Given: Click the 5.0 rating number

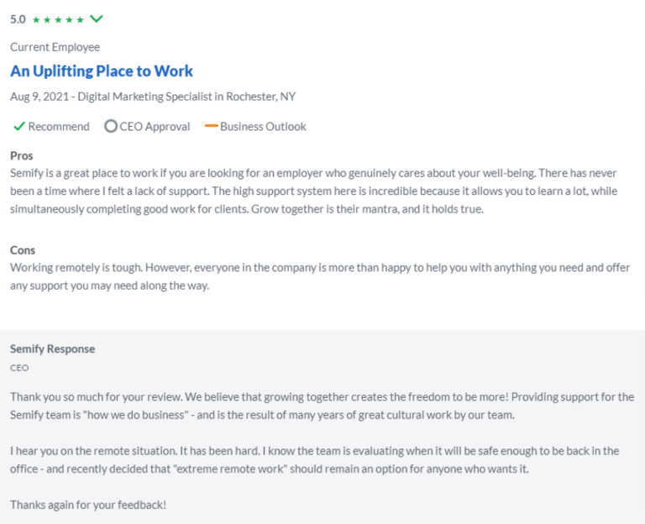Looking at the screenshot, I should (x=18, y=19).
